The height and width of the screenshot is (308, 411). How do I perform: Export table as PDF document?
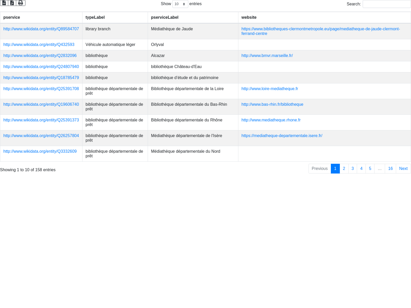pos(12,3)
